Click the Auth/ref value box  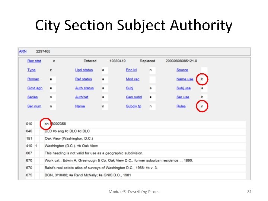pyautogui.click(x=105, y=97)
